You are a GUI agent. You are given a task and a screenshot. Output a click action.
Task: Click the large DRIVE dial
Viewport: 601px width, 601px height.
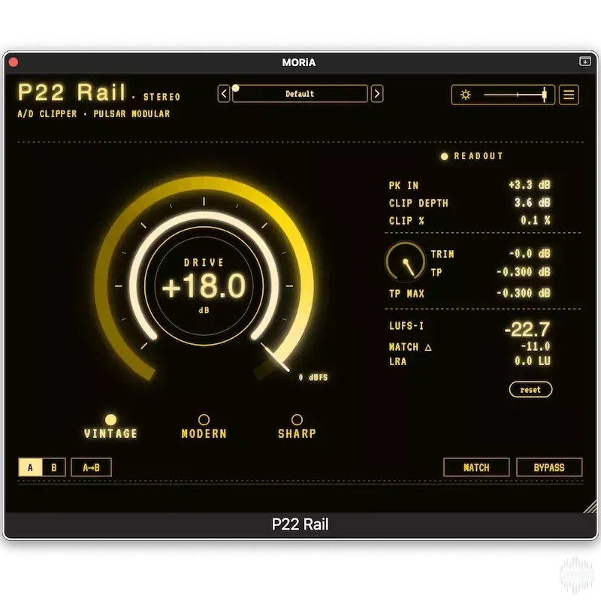point(204,285)
